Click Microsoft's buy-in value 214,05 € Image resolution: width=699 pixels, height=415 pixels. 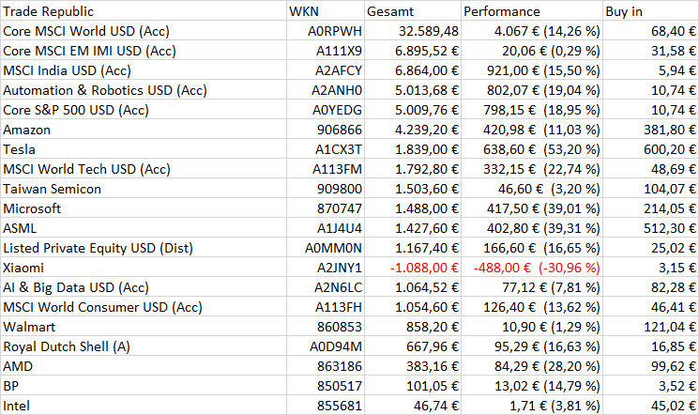pyautogui.click(x=649, y=208)
